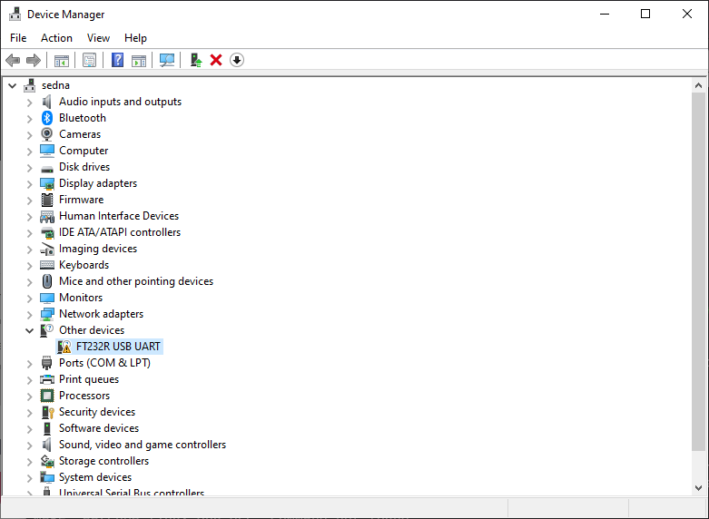Select the Cameras webcam icon

pyautogui.click(x=47, y=134)
